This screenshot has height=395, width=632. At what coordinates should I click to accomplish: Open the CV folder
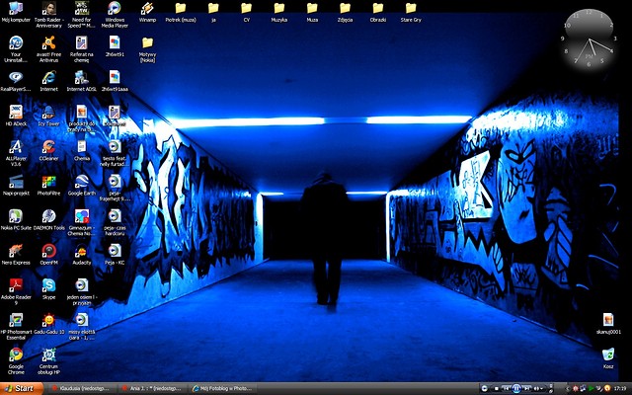pos(246,12)
